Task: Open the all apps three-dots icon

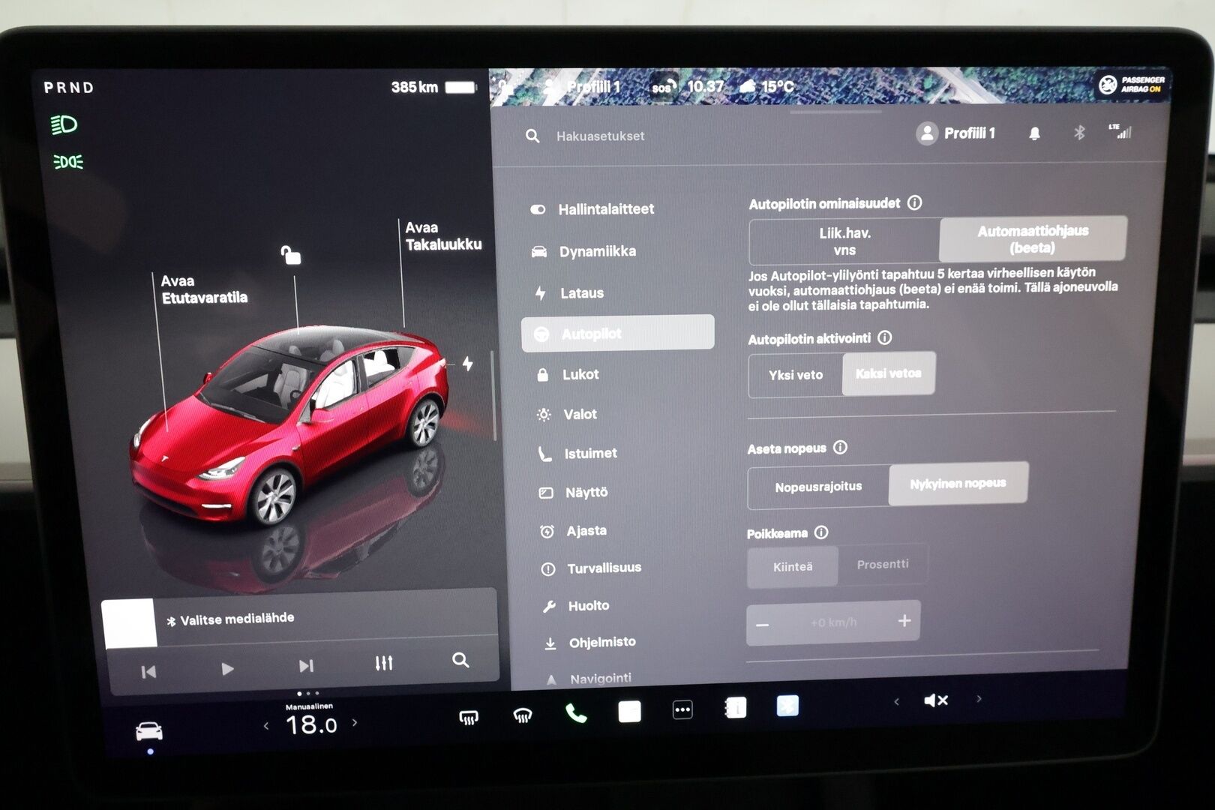Action: 682,710
